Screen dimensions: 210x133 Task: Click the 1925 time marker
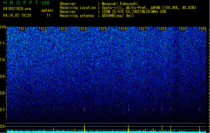102,29
